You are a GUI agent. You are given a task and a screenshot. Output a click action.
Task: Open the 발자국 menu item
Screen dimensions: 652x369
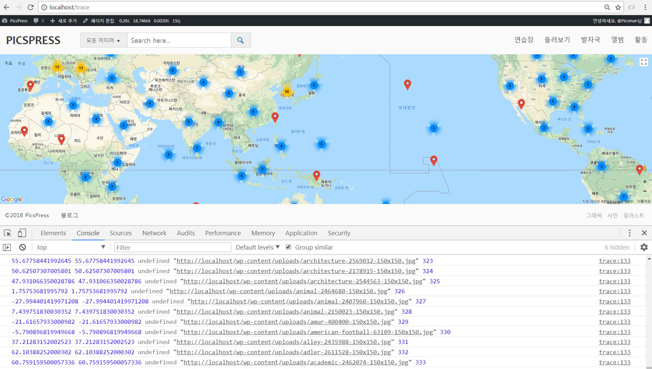[x=591, y=40]
